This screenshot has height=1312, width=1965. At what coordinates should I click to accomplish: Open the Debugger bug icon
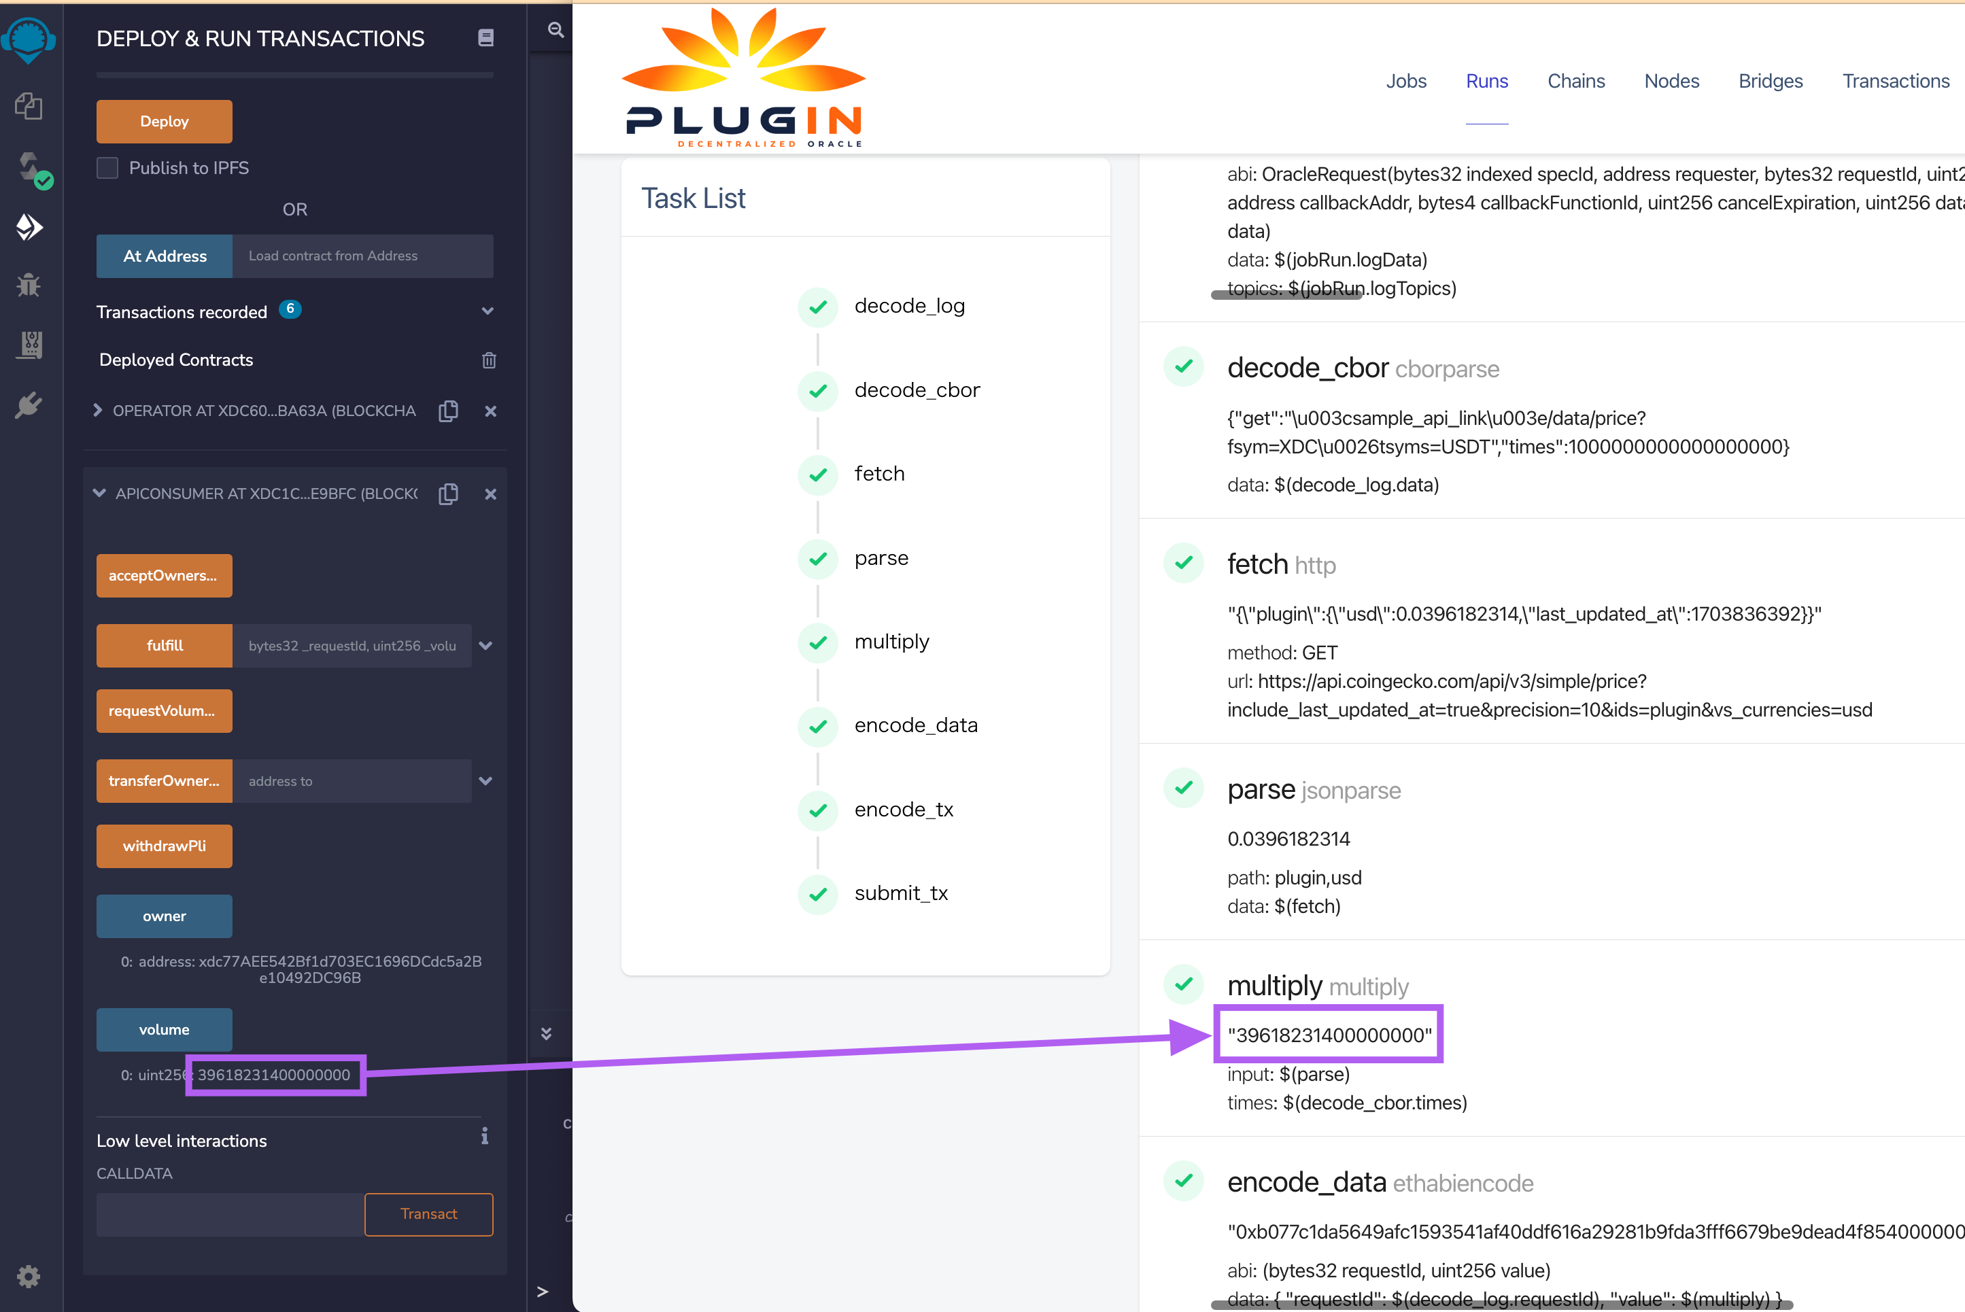pyautogui.click(x=29, y=286)
